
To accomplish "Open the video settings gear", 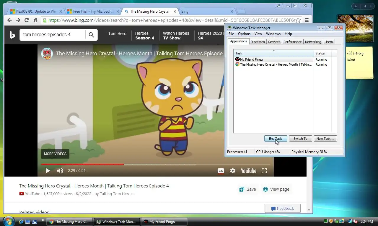I will (x=233, y=171).
